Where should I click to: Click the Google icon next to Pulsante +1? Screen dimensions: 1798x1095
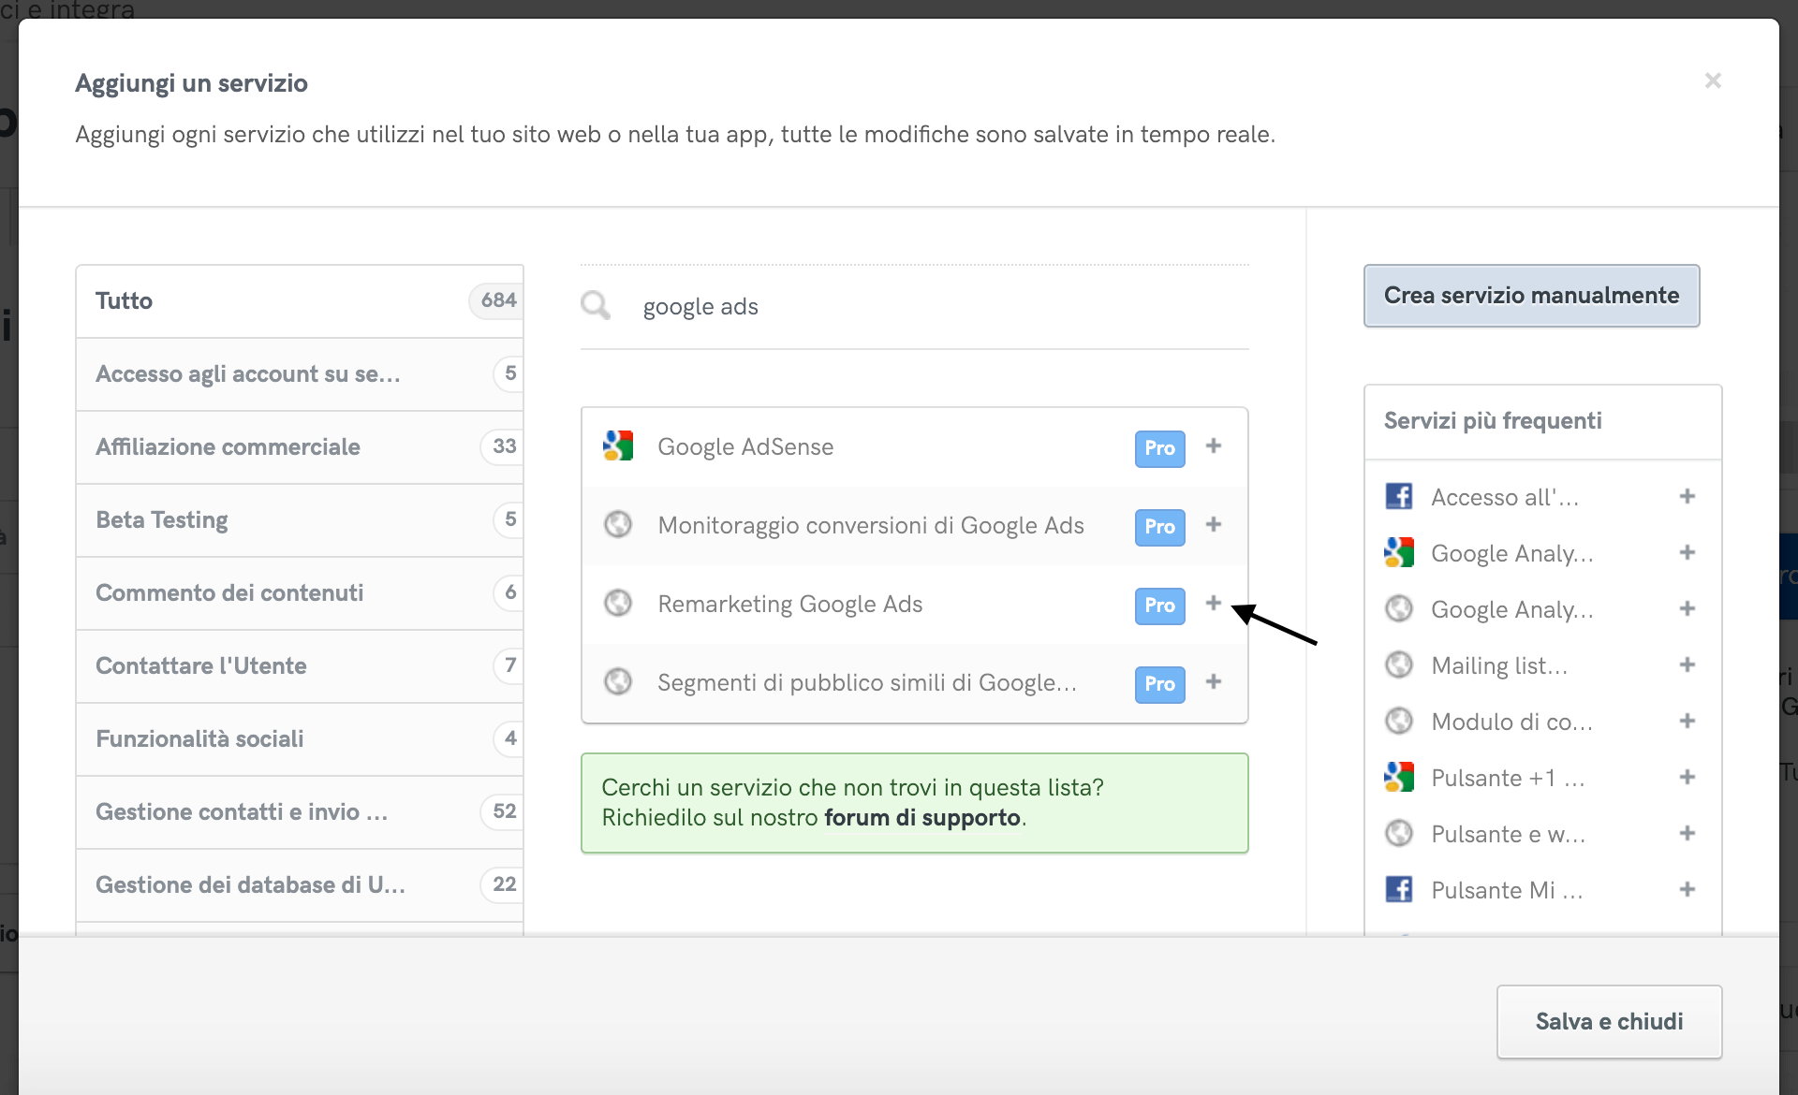1399,777
